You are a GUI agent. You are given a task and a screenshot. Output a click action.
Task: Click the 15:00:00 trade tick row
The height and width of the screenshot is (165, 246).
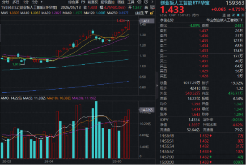pyautogui.click(x=201, y=162)
